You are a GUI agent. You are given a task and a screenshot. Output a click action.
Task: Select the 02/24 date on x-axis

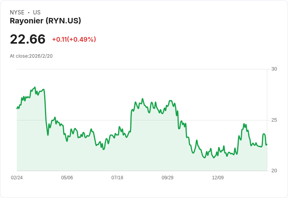(17, 178)
